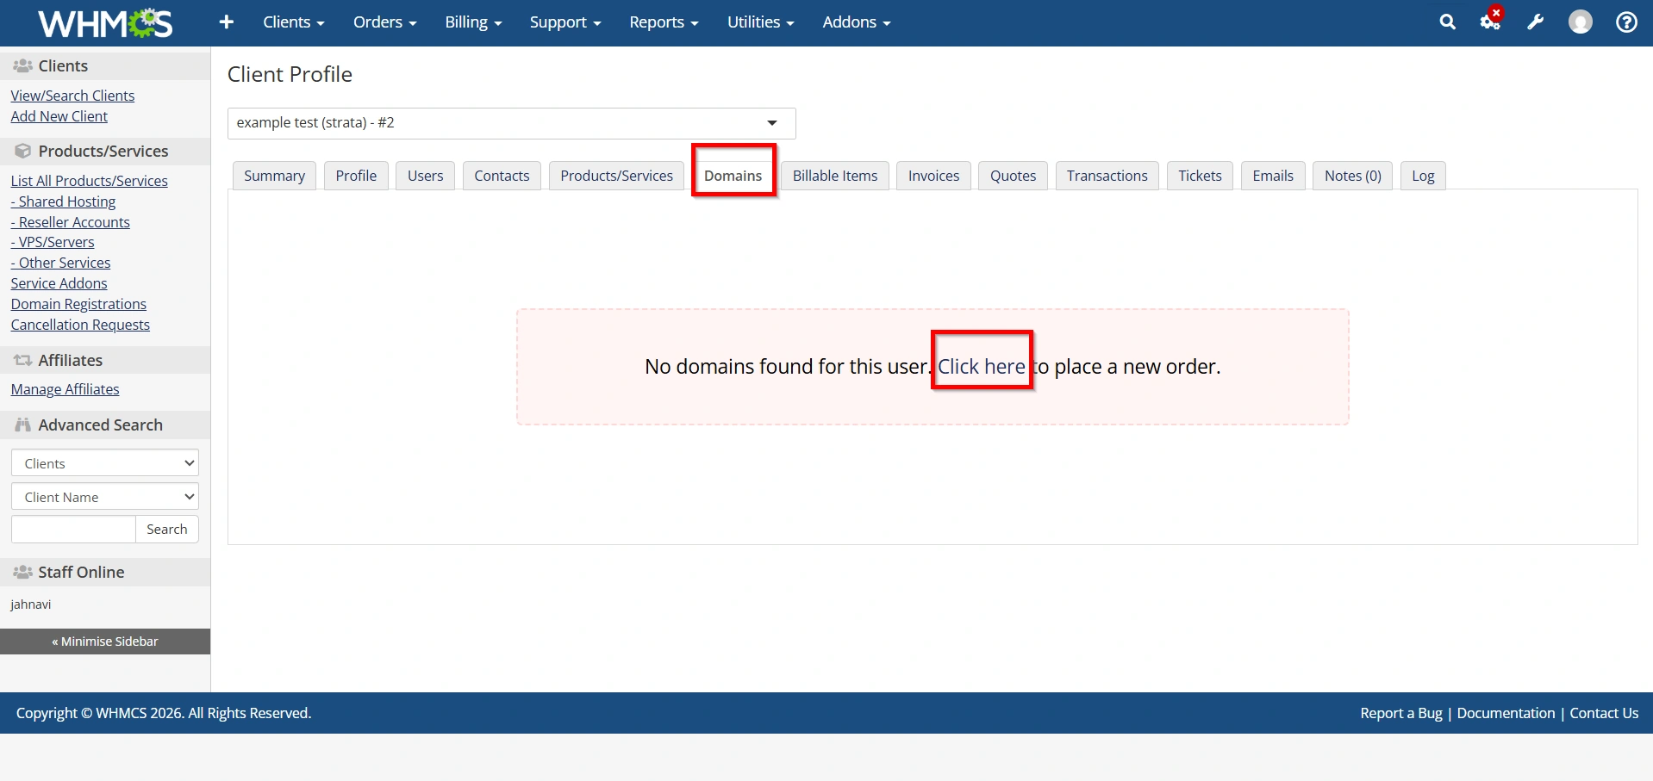Switch to the Transactions tab
This screenshot has width=1653, height=781.
pyautogui.click(x=1107, y=176)
